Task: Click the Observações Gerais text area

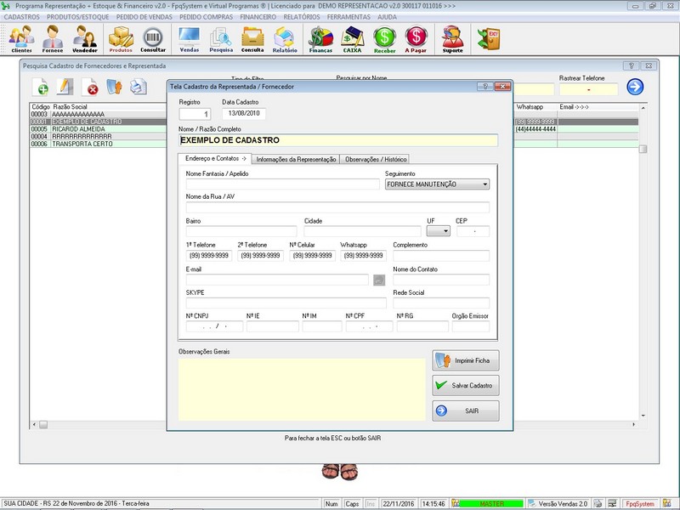Action: (302, 389)
